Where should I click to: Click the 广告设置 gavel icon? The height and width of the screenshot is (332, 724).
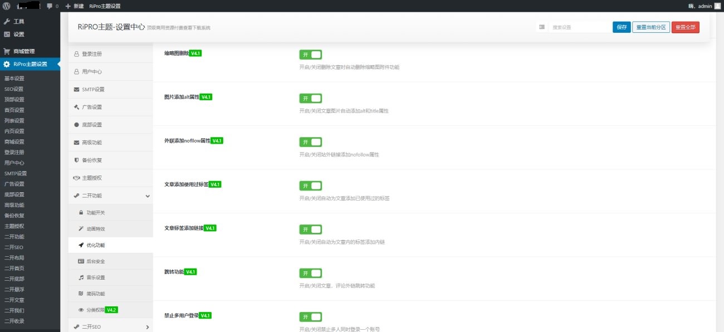(x=77, y=107)
